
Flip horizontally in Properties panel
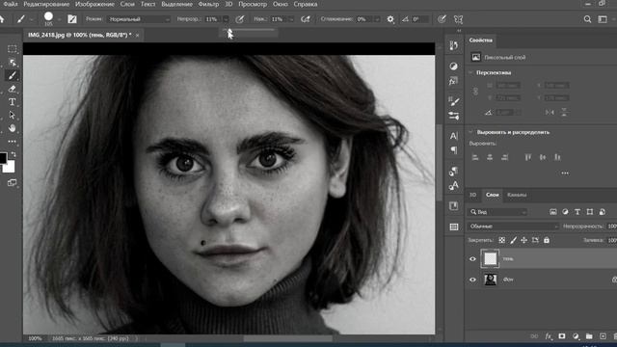[x=550, y=113]
